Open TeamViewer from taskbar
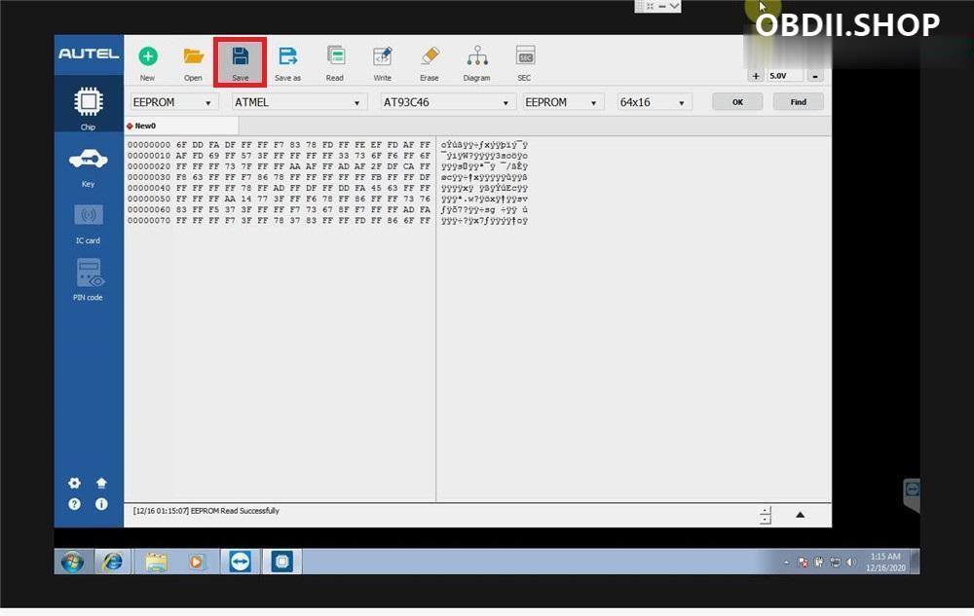Viewport: 974px width, 616px height. [240, 562]
